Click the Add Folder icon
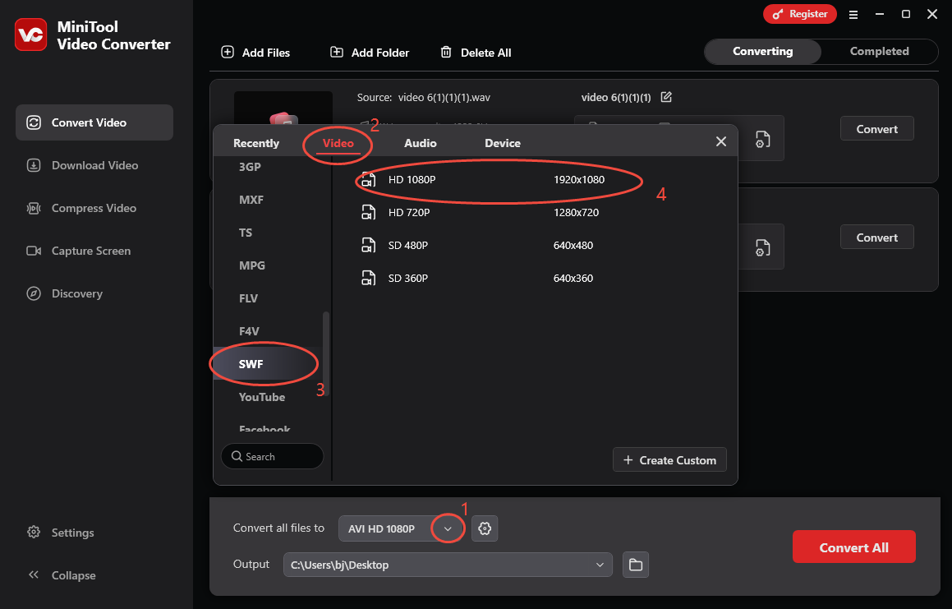This screenshot has height=609, width=952. 336,53
